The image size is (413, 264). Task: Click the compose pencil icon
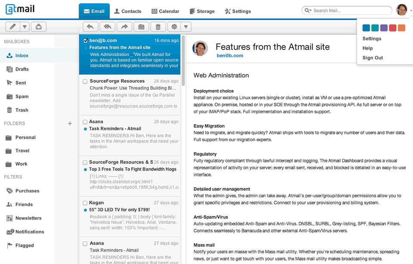(x=12, y=27)
